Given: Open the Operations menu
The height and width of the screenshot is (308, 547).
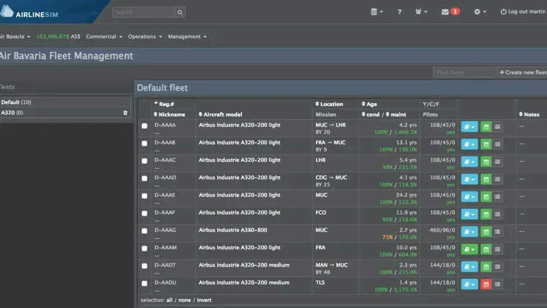Looking at the screenshot, I should click(145, 37).
